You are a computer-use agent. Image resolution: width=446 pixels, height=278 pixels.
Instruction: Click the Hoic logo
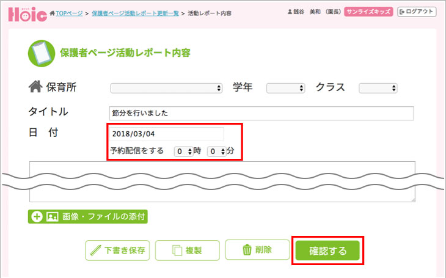coord(27,14)
